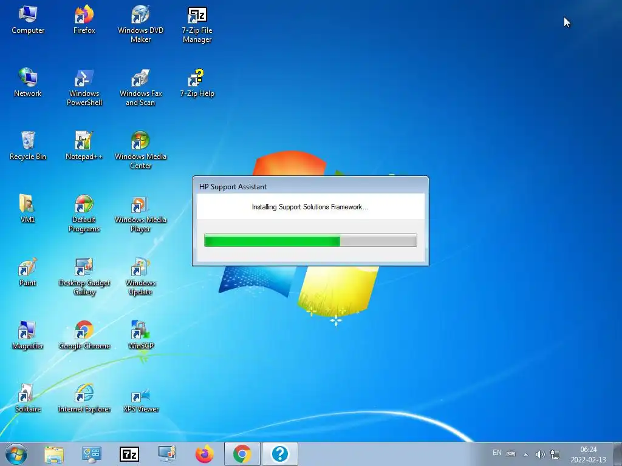This screenshot has height=466, width=622.
Task: Launch Firefox from the taskbar
Action: (x=205, y=454)
